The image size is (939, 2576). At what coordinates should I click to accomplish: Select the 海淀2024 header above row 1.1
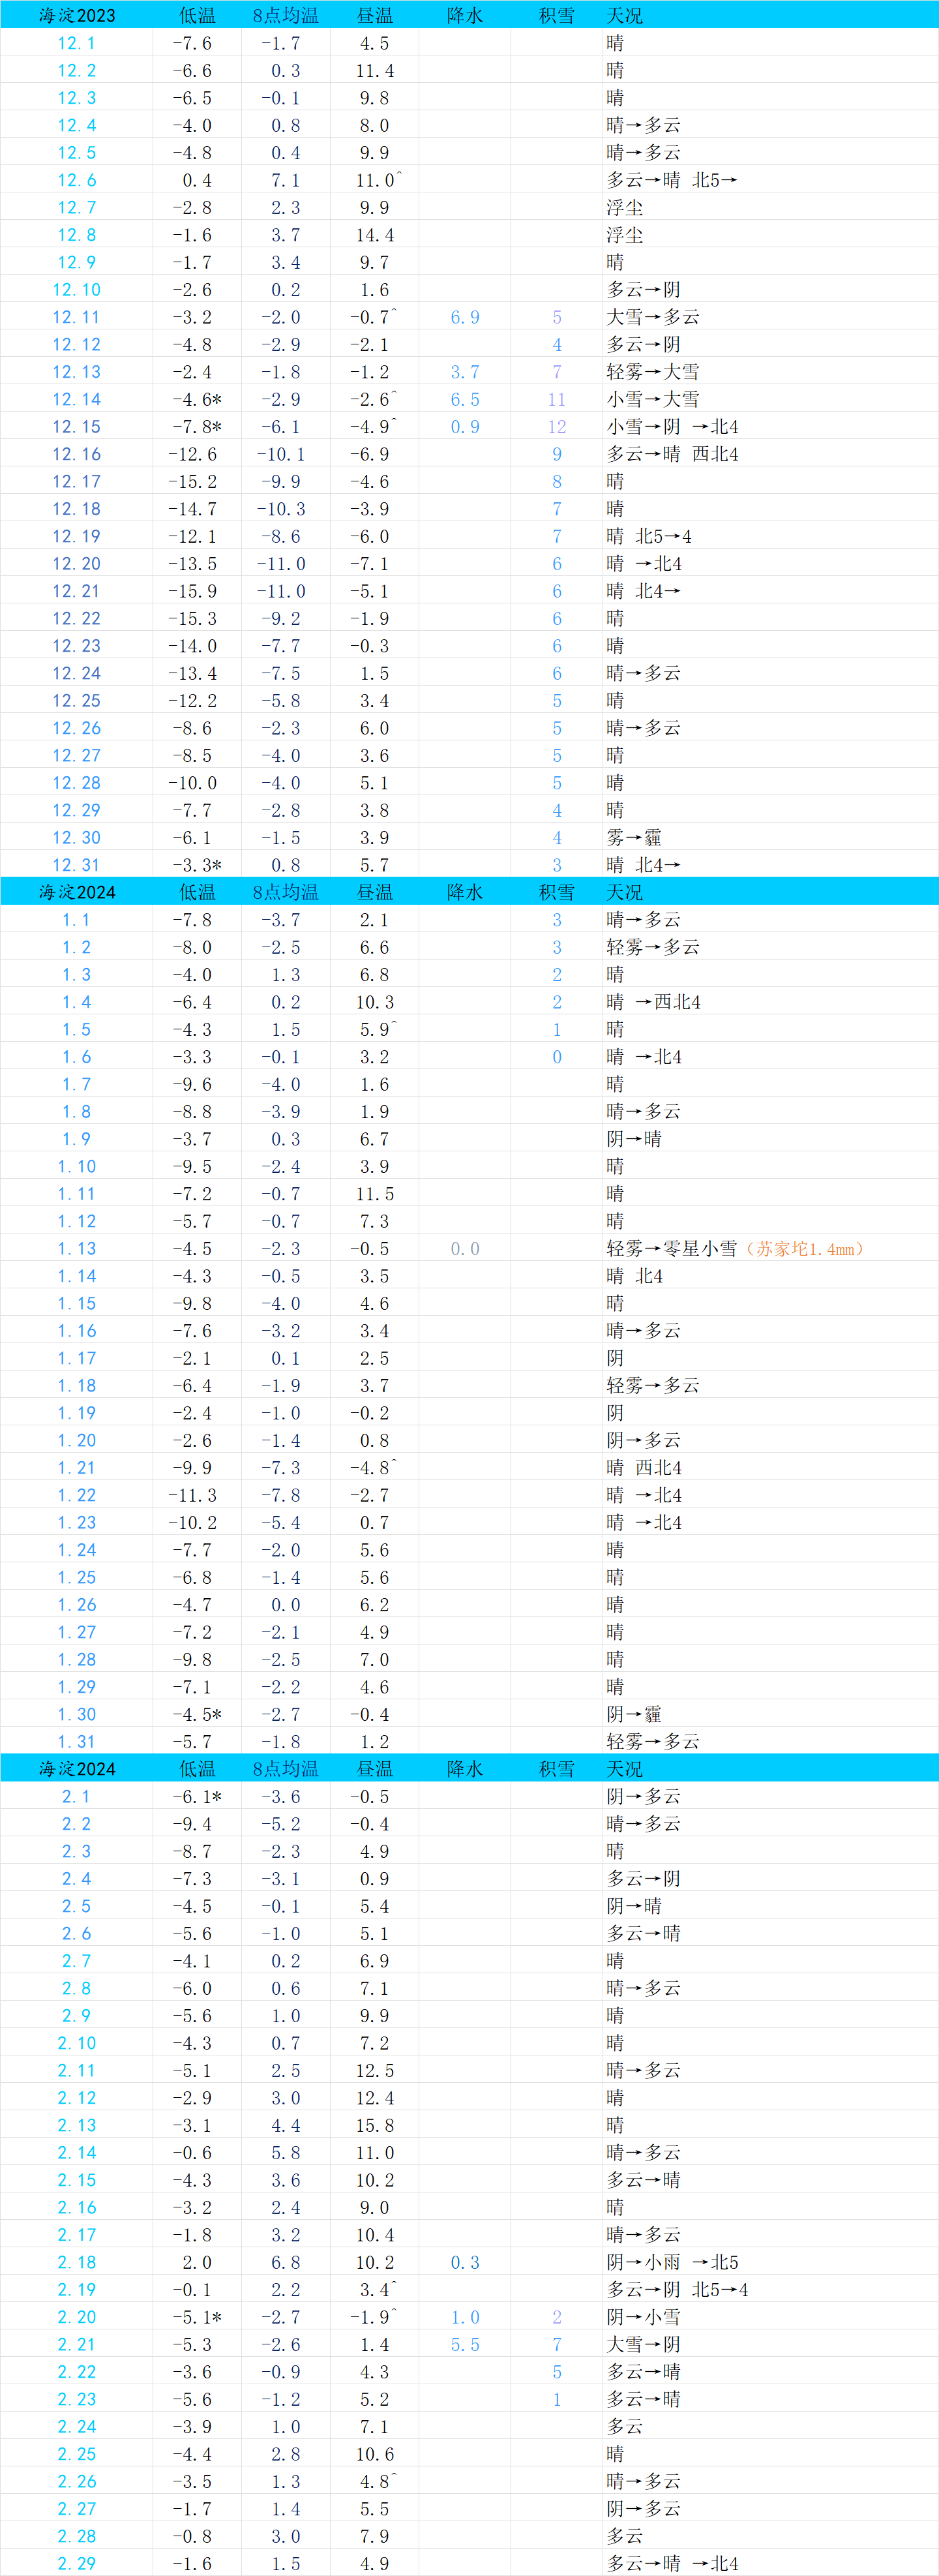77,892
